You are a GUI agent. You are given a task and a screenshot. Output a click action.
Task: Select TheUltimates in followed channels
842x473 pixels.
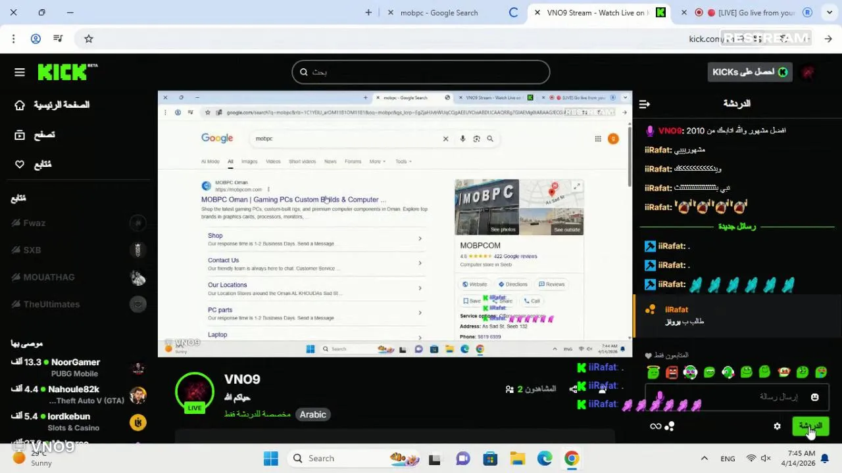coord(78,304)
